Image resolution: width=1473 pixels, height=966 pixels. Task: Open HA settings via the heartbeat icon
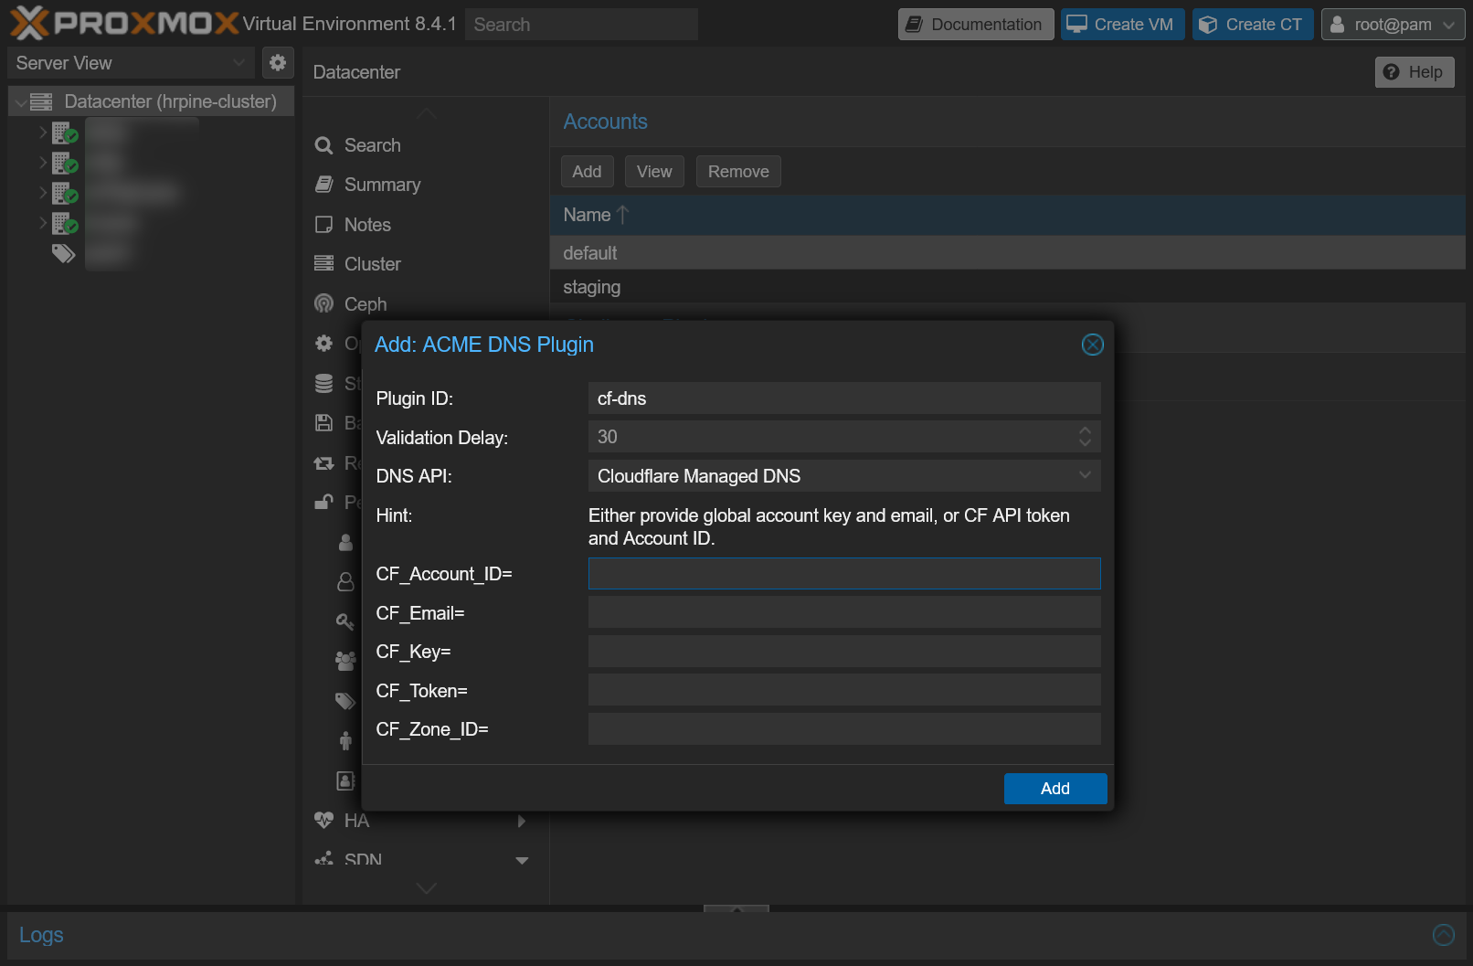324,820
